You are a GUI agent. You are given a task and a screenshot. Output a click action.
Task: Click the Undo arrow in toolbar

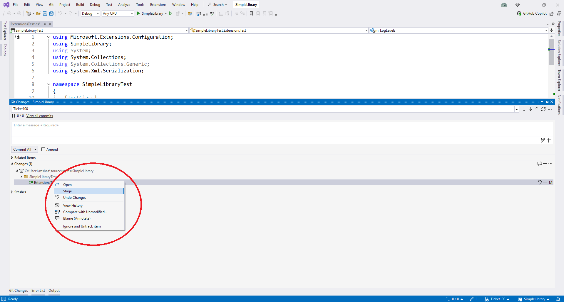60,13
